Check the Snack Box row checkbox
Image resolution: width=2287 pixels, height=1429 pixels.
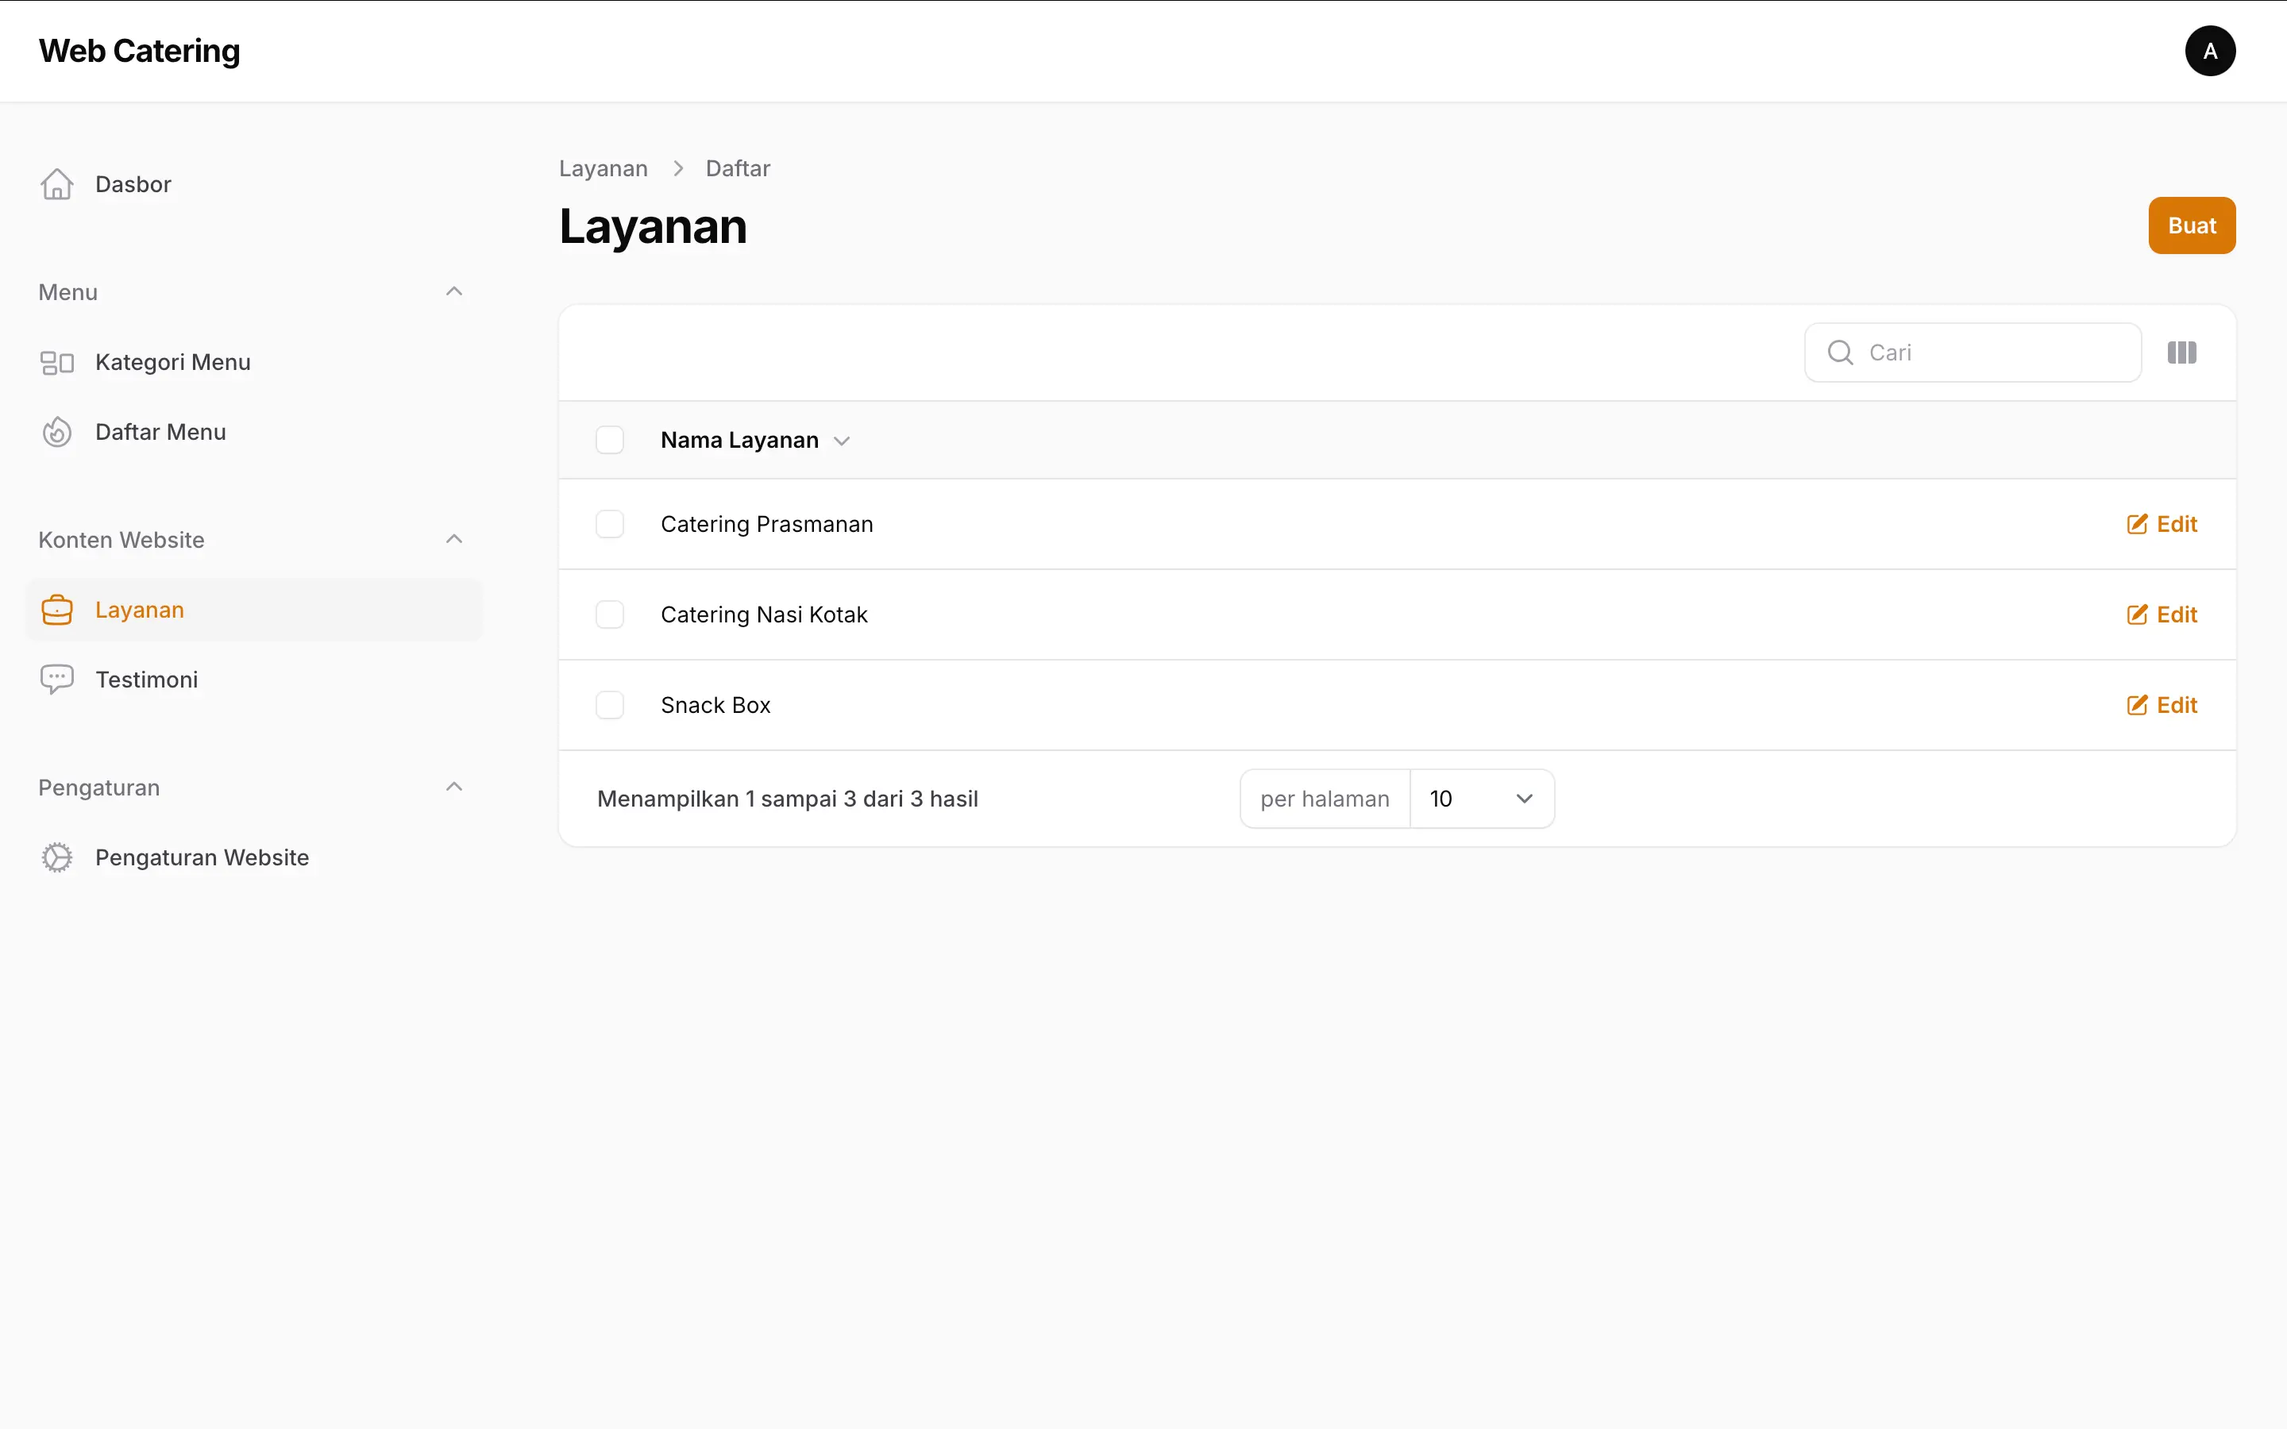pos(610,706)
